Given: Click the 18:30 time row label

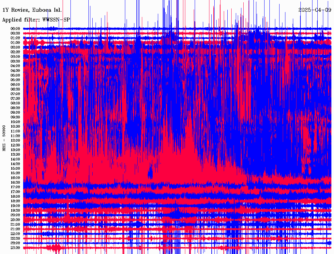Looking at the screenshot, I should (x=15, y=201).
